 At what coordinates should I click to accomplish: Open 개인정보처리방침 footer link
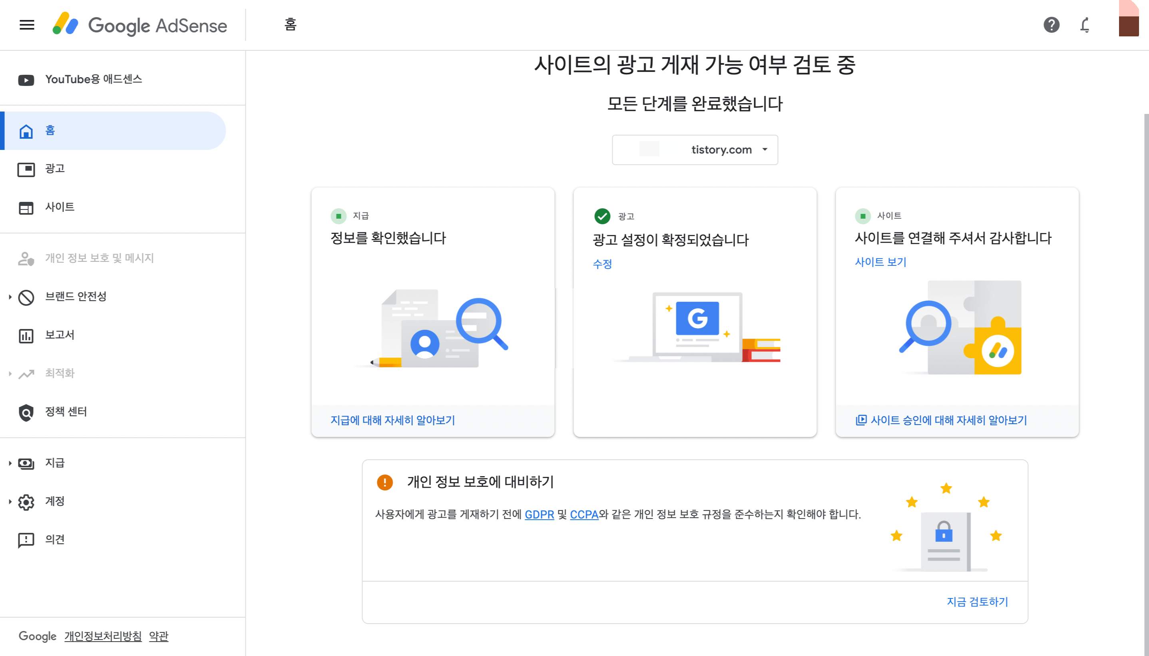pyautogui.click(x=103, y=636)
